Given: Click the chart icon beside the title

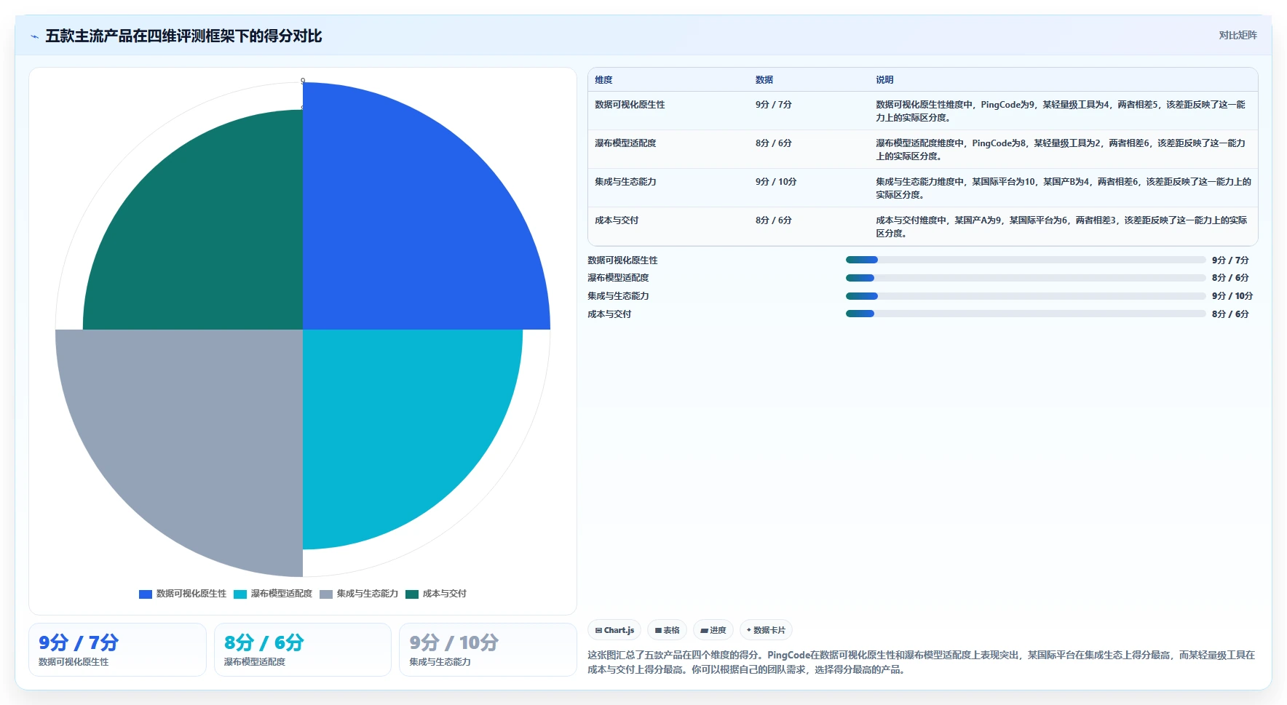Looking at the screenshot, I should coord(34,36).
